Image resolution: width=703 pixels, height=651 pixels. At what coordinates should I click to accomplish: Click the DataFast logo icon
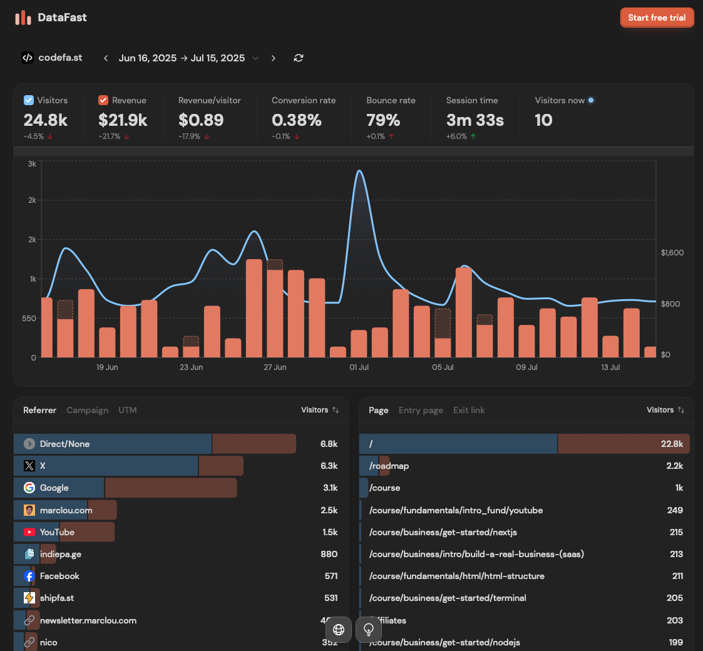coord(23,18)
